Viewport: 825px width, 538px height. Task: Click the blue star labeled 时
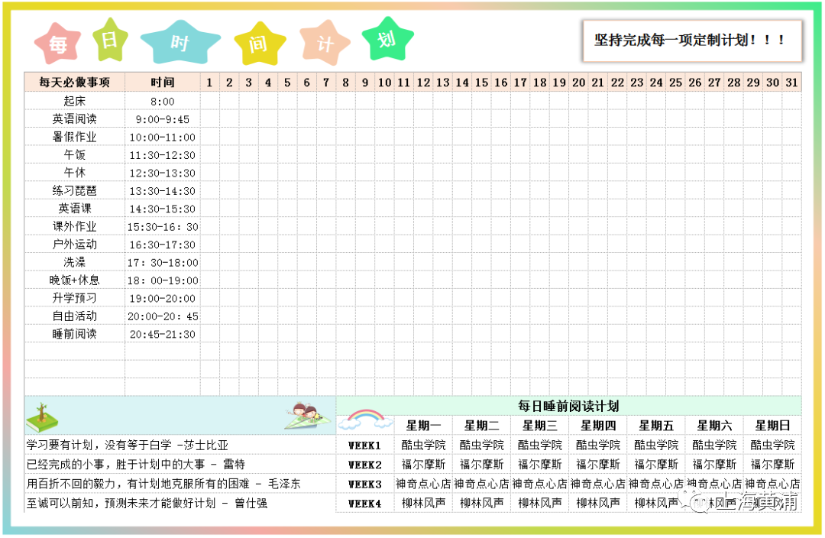[x=180, y=41]
